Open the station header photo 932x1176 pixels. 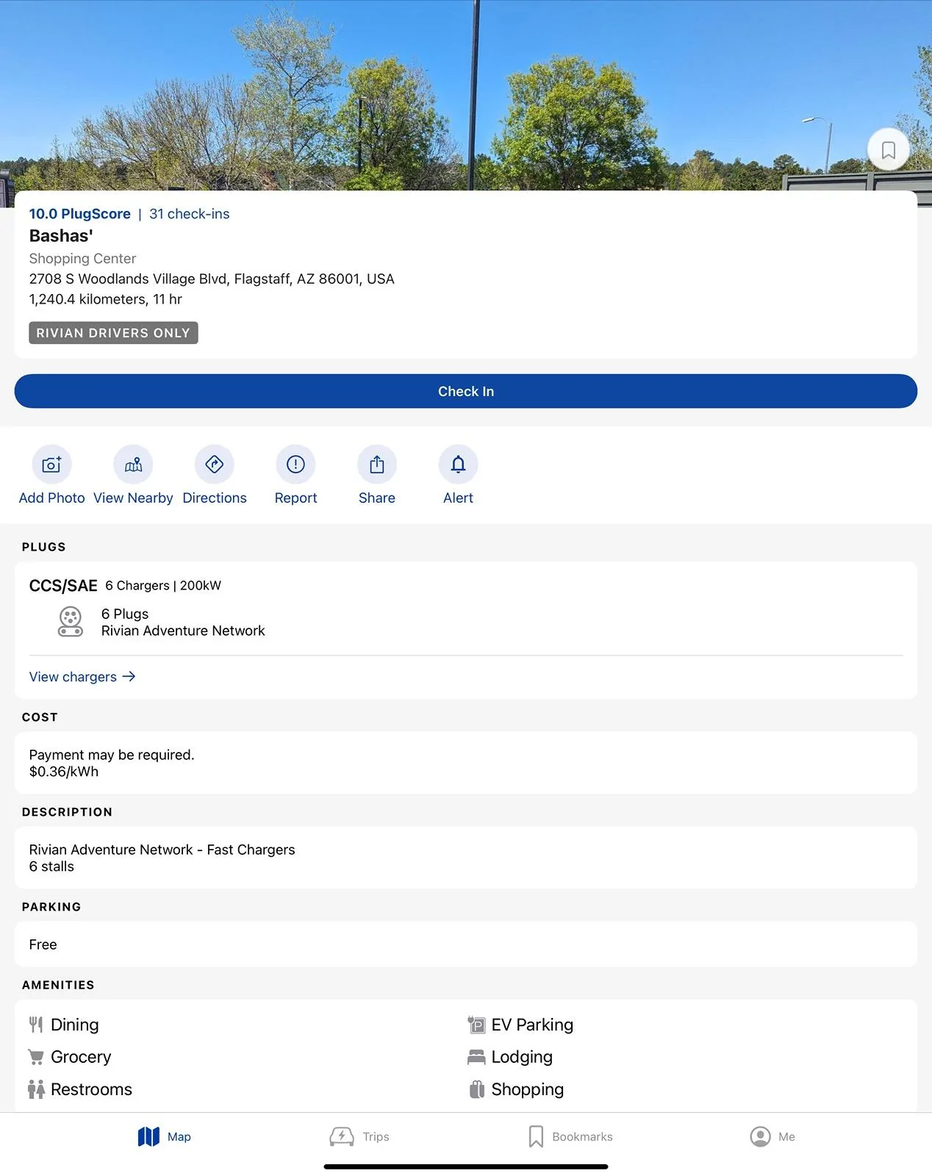tap(466, 96)
